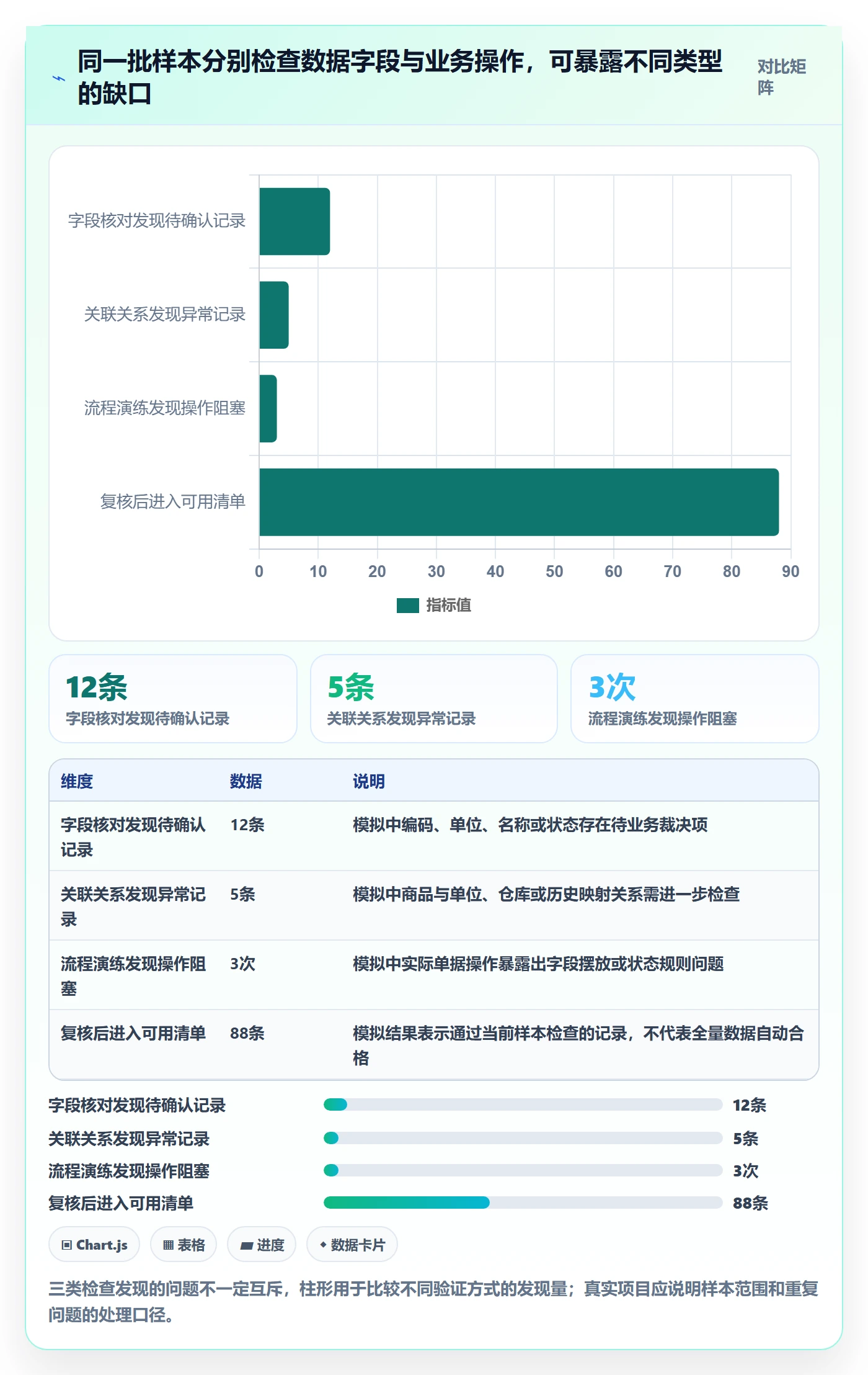This screenshot has width=868, height=1375.
Task: Click the bar icon in 进度 chip
Action: point(246,1245)
